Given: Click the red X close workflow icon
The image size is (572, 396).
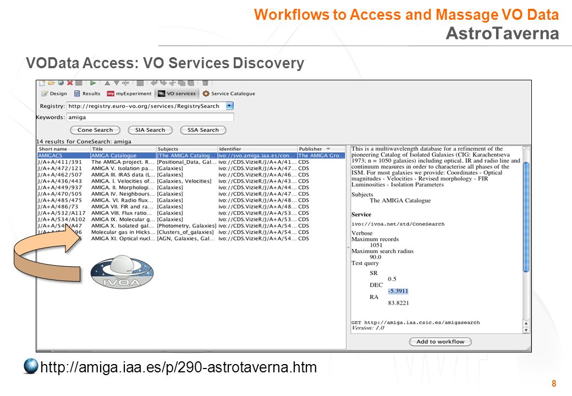Looking at the screenshot, I should pyautogui.click(x=70, y=82).
